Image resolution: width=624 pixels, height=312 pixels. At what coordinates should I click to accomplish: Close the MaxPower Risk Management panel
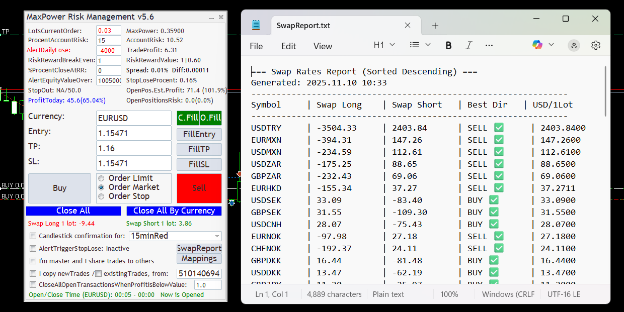pos(221,17)
